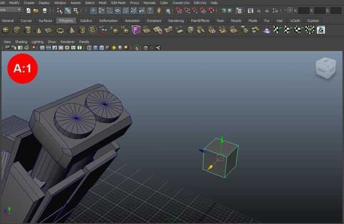Click the Save Scene icon
Viewport: 344px width, 224px height.
pos(44,11)
